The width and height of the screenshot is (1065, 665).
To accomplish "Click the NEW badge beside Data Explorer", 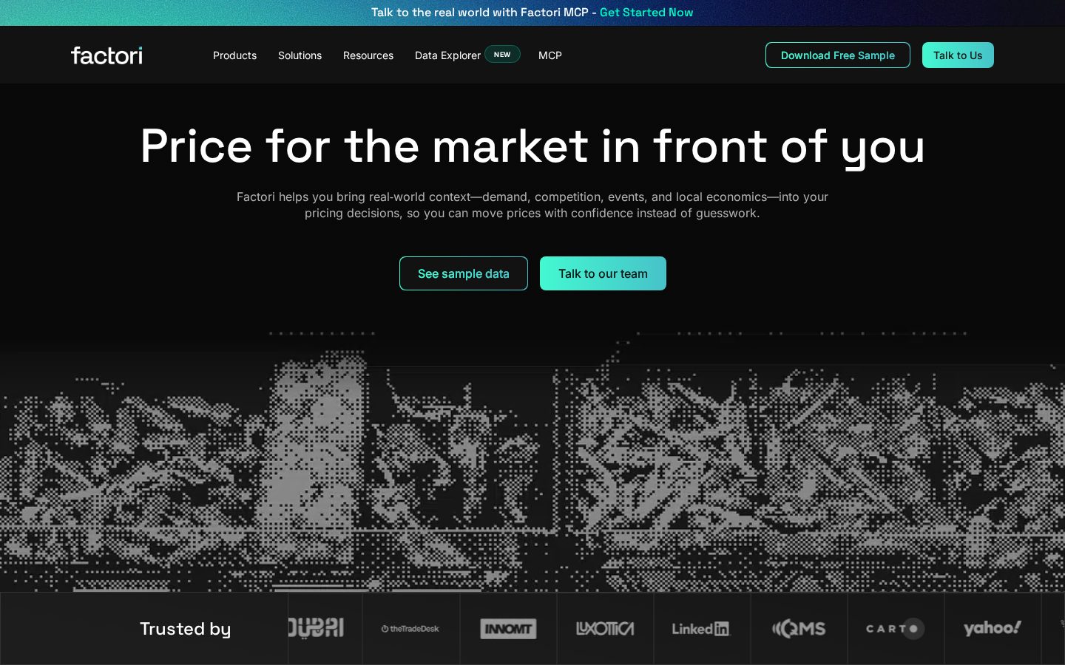I will (502, 55).
